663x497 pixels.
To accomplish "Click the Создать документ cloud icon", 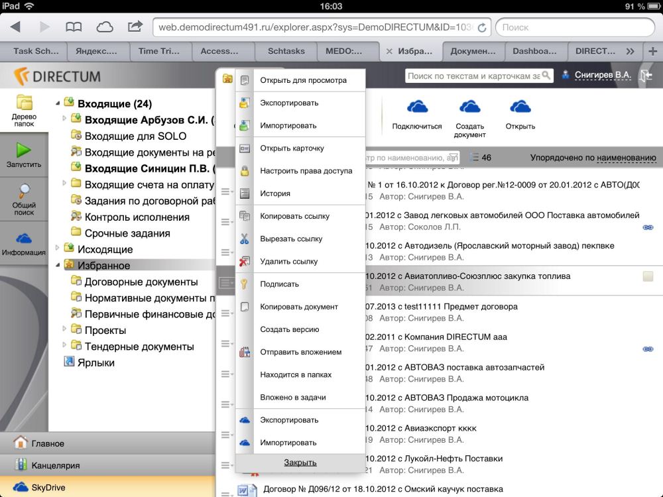I will 469,107.
